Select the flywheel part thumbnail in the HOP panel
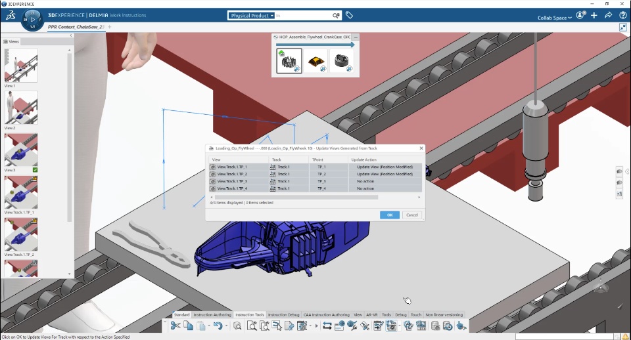This screenshot has height=340, width=631. (289, 60)
